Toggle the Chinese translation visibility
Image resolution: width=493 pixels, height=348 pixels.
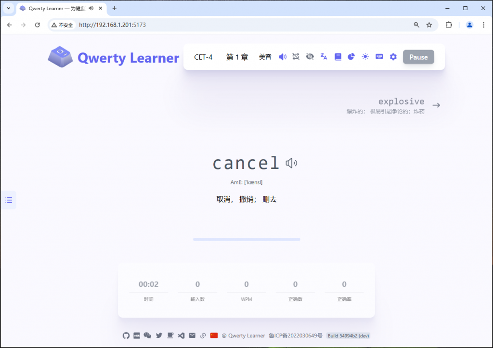tap(324, 56)
